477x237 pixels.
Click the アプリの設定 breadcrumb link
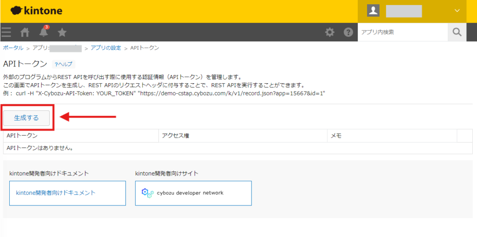coord(106,48)
